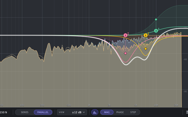Click the 100 frequency axis label
Viewport: 188px width, 117px height.
[x=22, y=105]
